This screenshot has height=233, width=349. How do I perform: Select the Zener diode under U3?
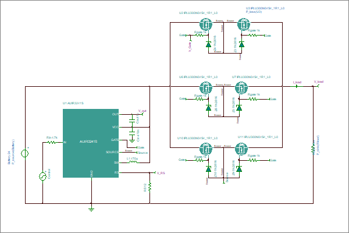coord(241,44)
